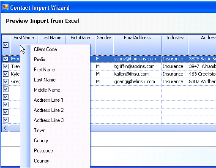Click the gender cell showing F
Viewport: 216px width, 168px height.
(104, 59)
